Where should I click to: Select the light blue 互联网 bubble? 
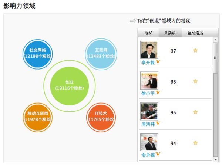pyautogui.click(x=101, y=54)
